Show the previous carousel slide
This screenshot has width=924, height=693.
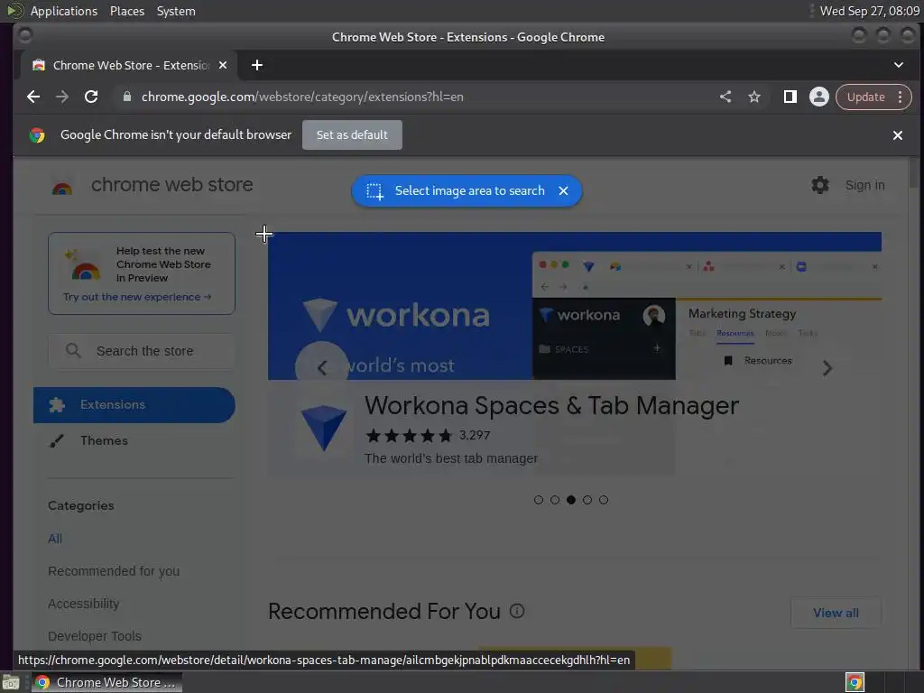[x=322, y=368]
